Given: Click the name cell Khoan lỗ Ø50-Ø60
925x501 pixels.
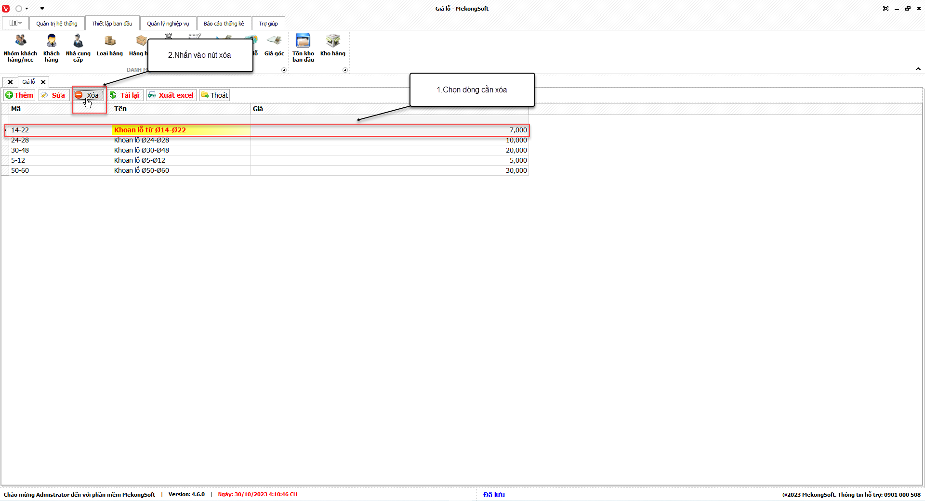Looking at the screenshot, I should click(181, 170).
